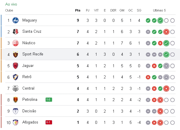Click the Afogados club crest

(16, 122)
